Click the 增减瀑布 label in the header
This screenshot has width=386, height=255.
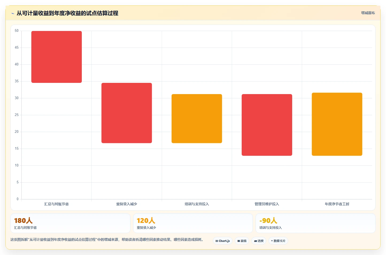click(x=368, y=13)
